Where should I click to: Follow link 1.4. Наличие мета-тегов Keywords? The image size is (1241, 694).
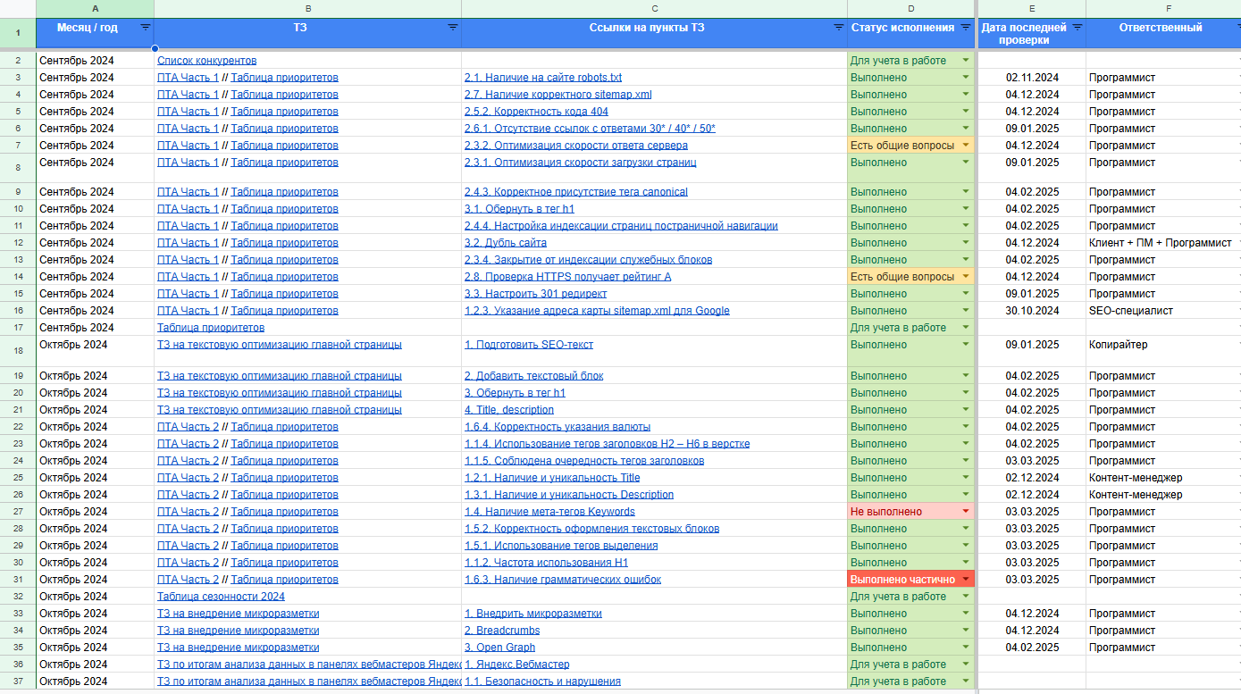[549, 512]
